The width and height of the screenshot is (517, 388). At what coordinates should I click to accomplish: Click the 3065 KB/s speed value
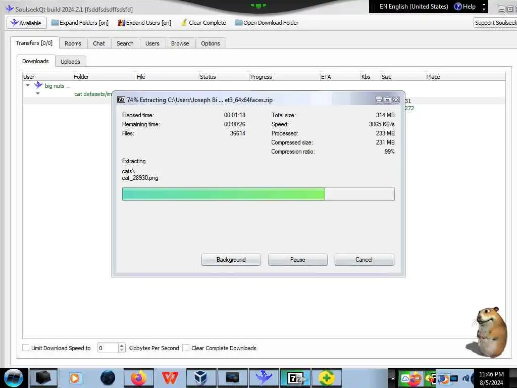coord(382,124)
